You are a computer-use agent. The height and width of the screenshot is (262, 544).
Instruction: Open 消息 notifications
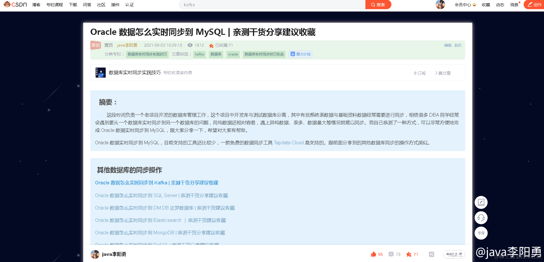[x=514, y=5]
